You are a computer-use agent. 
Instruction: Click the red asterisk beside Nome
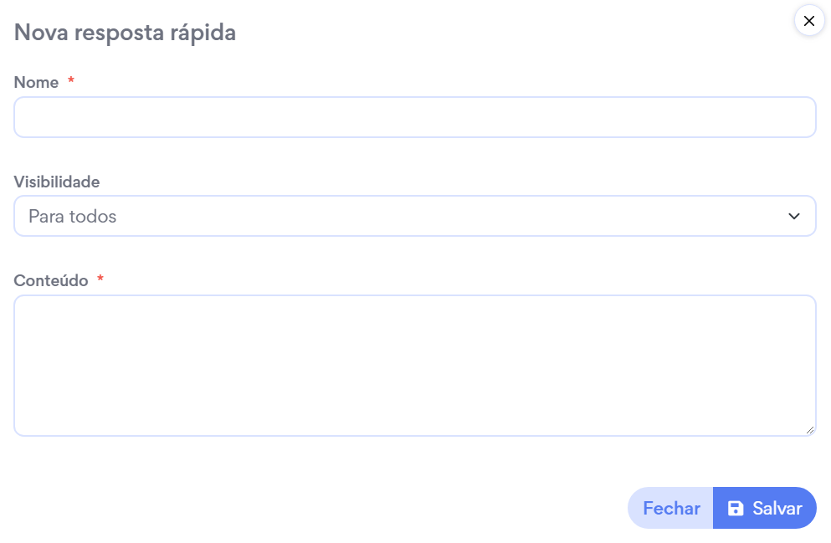[71, 81]
